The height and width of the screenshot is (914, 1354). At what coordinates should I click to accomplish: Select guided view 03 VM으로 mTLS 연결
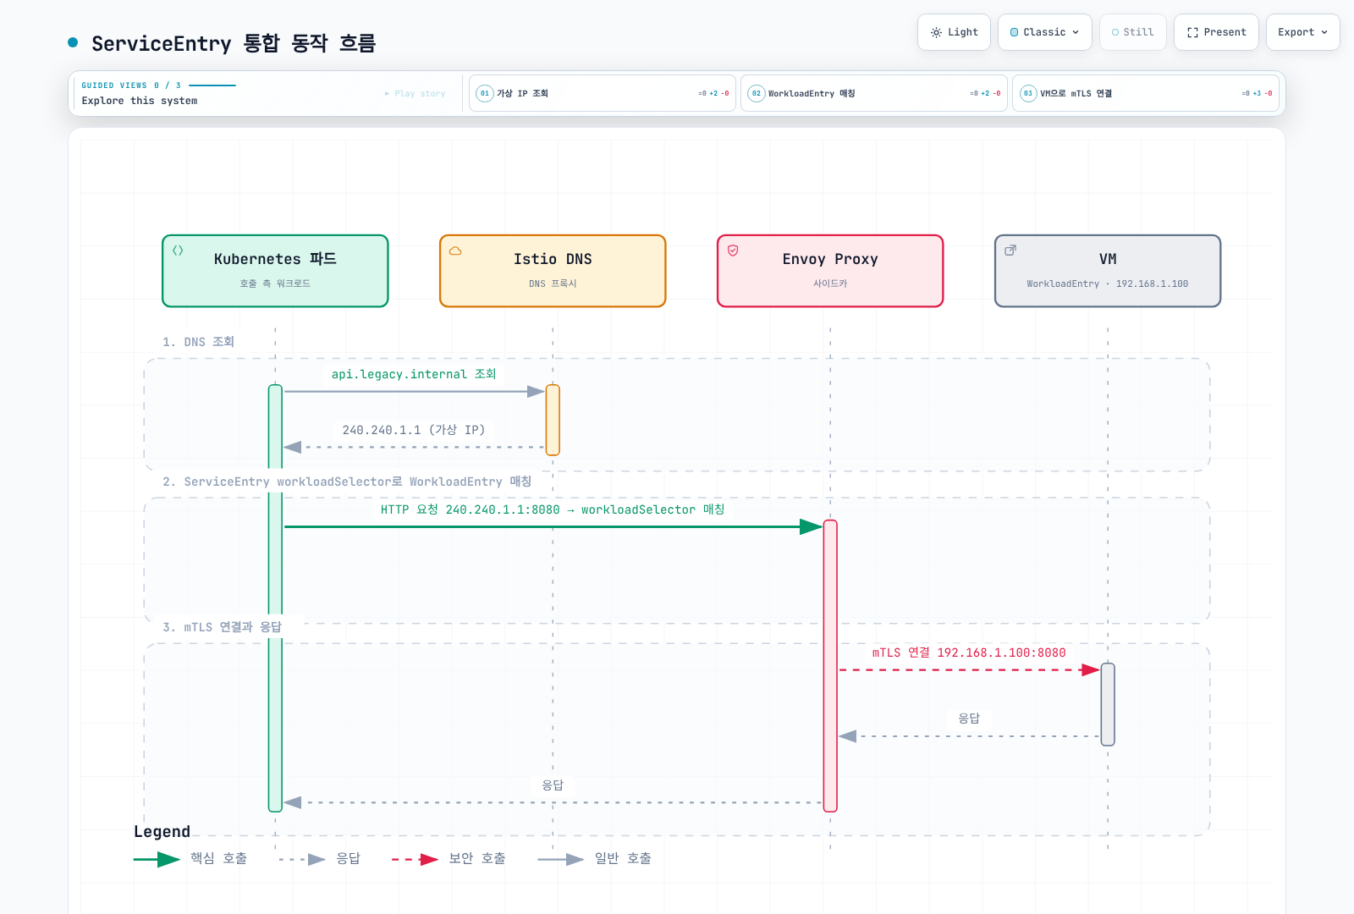1145,93
